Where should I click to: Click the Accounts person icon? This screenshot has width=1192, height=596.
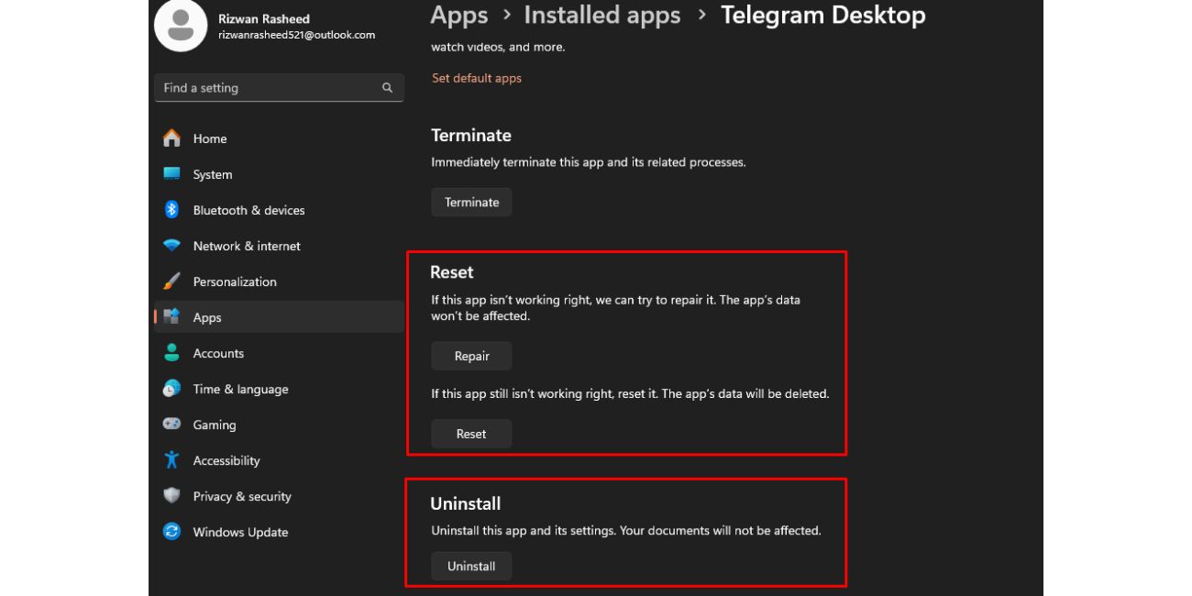tap(171, 353)
